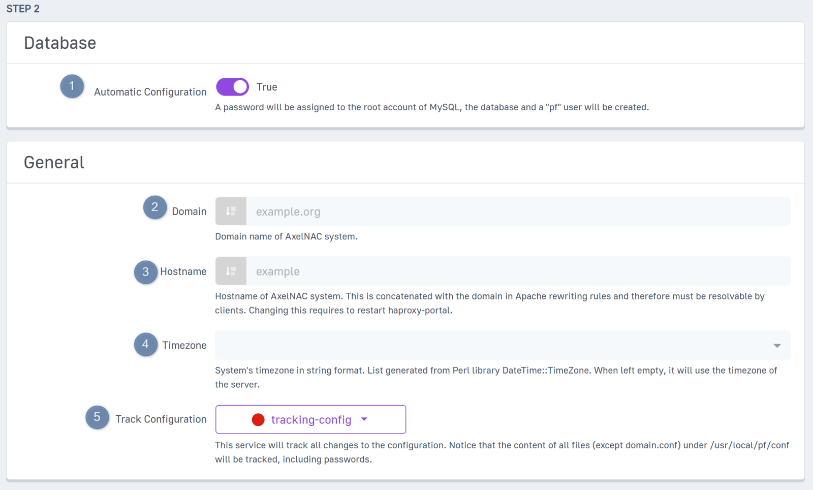813x490 pixels.
Task: Click the step 1 number badge
Action: pyautogui.click(x=72, y=86)
